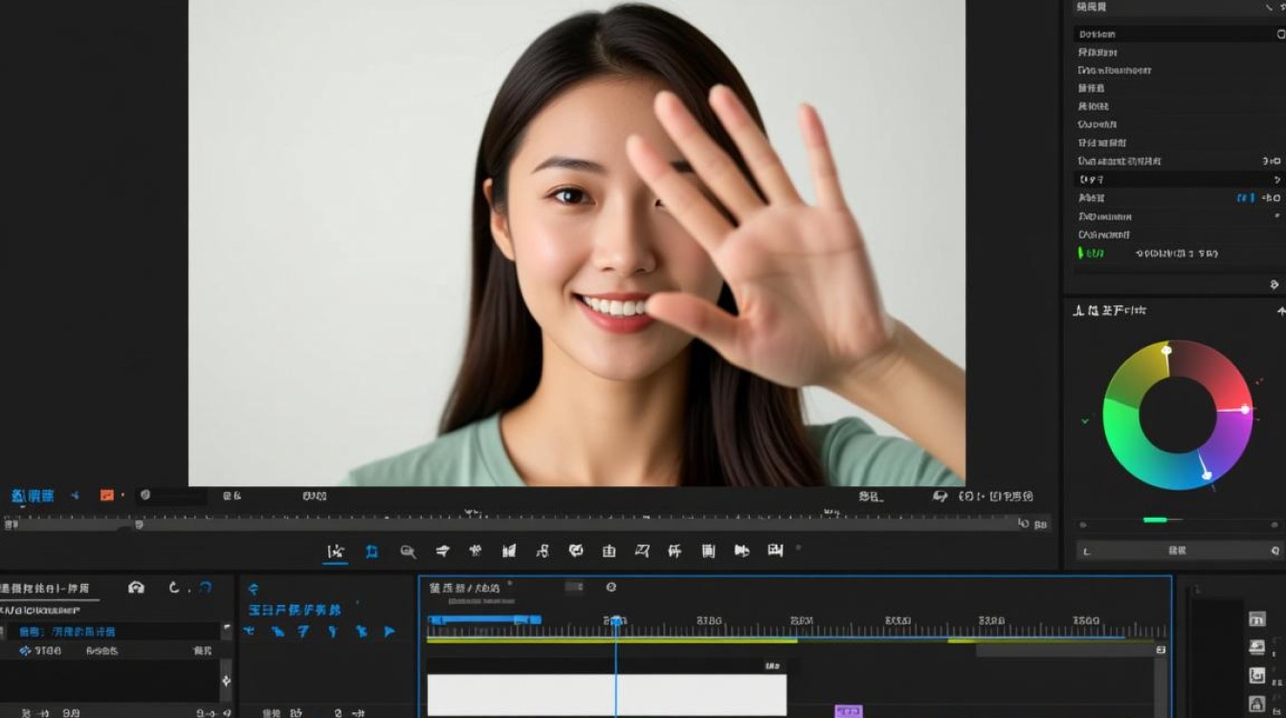
Task: Click the search icon at the top of the right panel
Action: coord(1281,34)
